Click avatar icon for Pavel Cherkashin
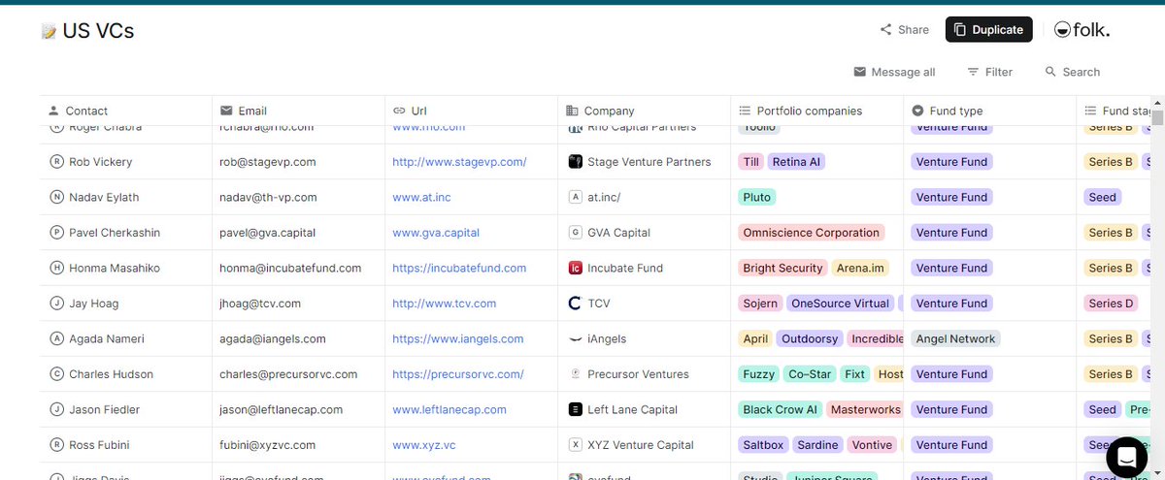The width and height of the screenshot is (1165, 480). tap(55, 233)
